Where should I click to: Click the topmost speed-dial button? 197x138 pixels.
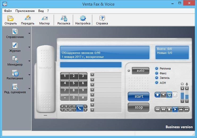[x=92, y=75]
